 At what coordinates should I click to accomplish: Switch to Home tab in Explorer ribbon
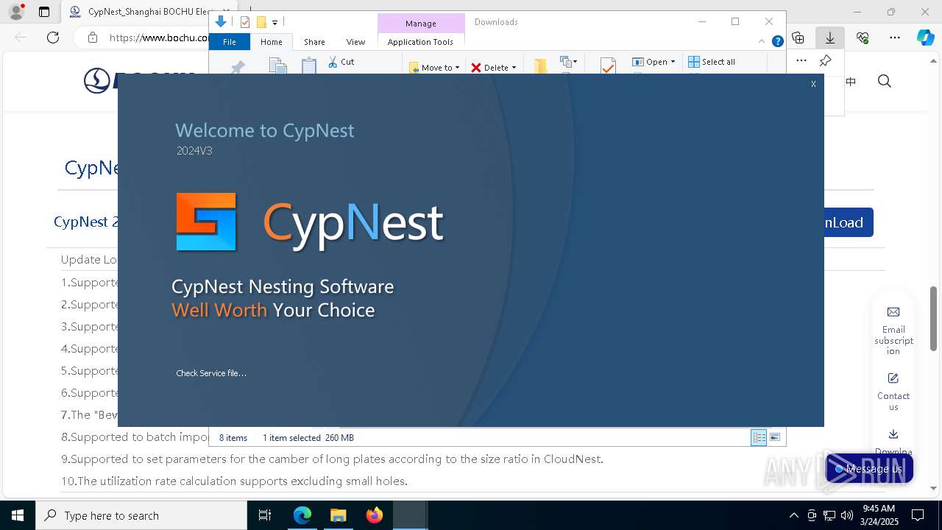point(272,42)
